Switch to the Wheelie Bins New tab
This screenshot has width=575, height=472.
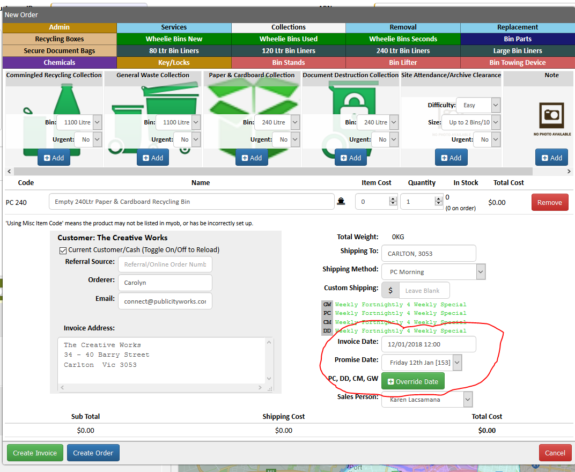pos(174,39)
